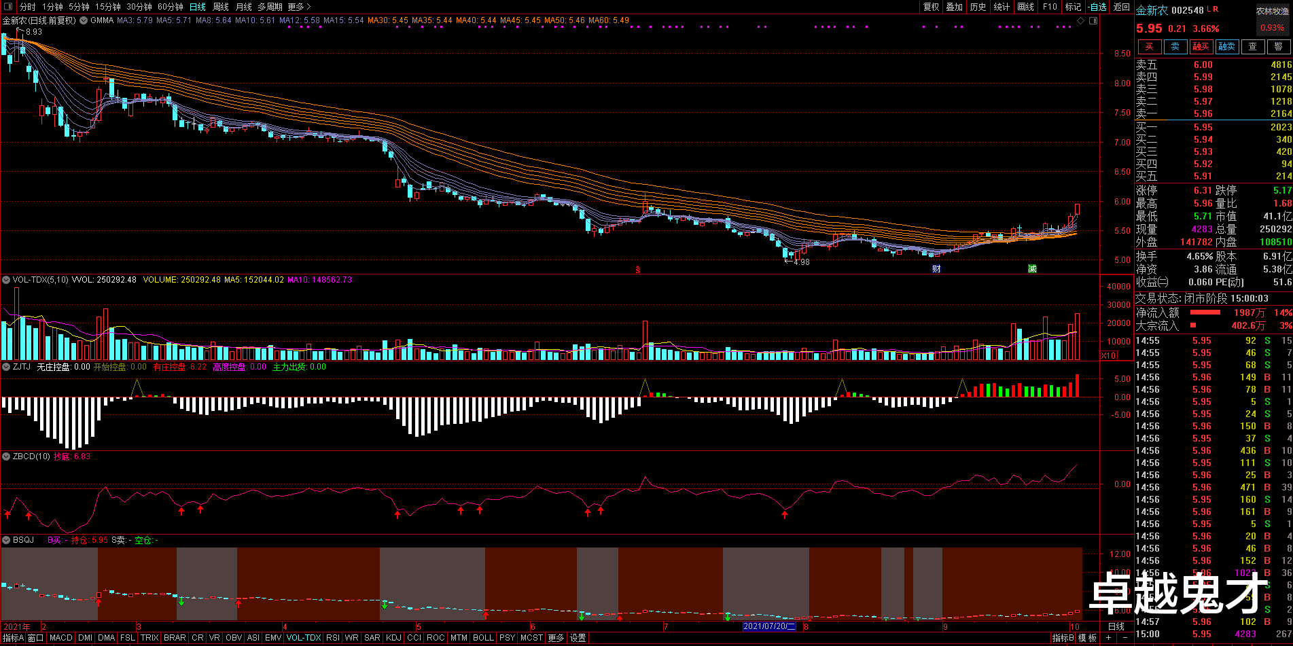Click the blue 卖 sell button

click(x=1175, y=46)
